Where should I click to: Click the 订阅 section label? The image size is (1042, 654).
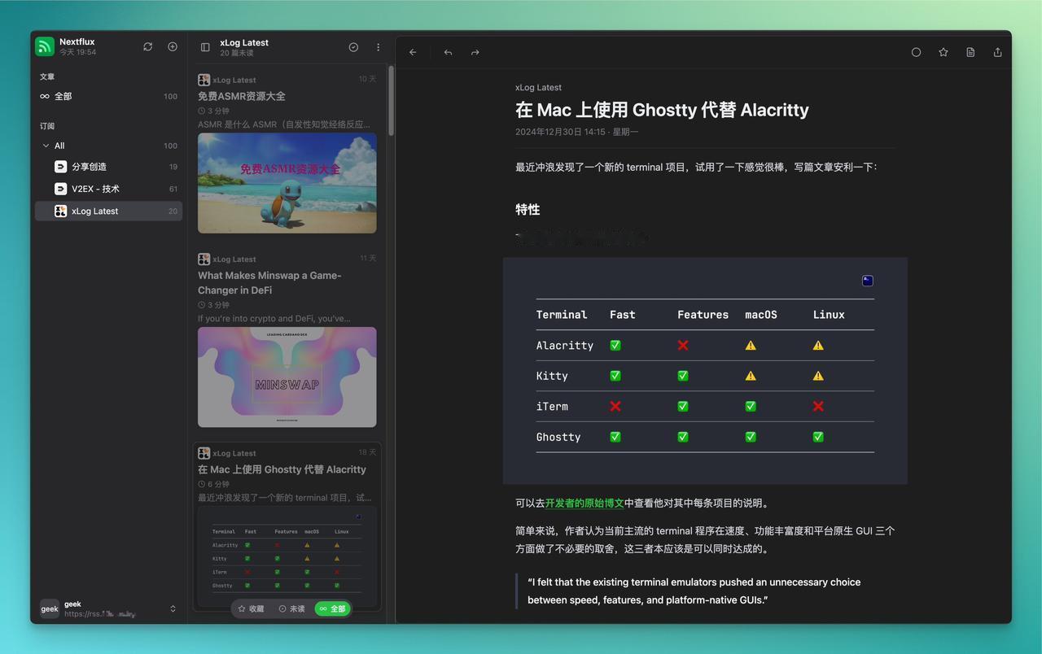coord(47,126)
